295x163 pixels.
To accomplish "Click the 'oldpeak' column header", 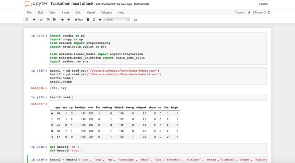I will click(141, 107).
